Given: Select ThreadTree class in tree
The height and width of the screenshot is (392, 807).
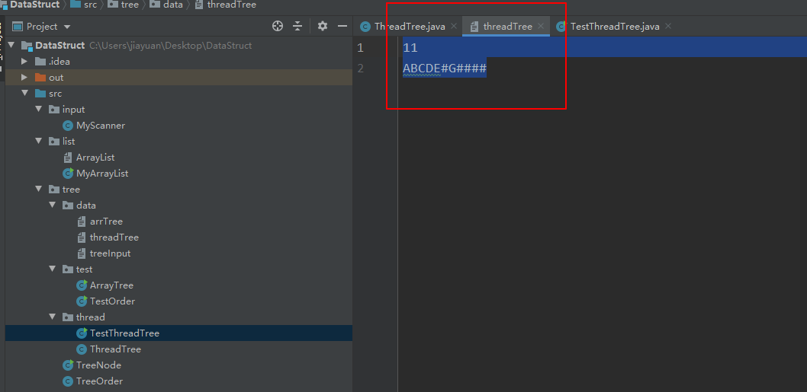Looking at the screenshot, I should tap(115, 349).
